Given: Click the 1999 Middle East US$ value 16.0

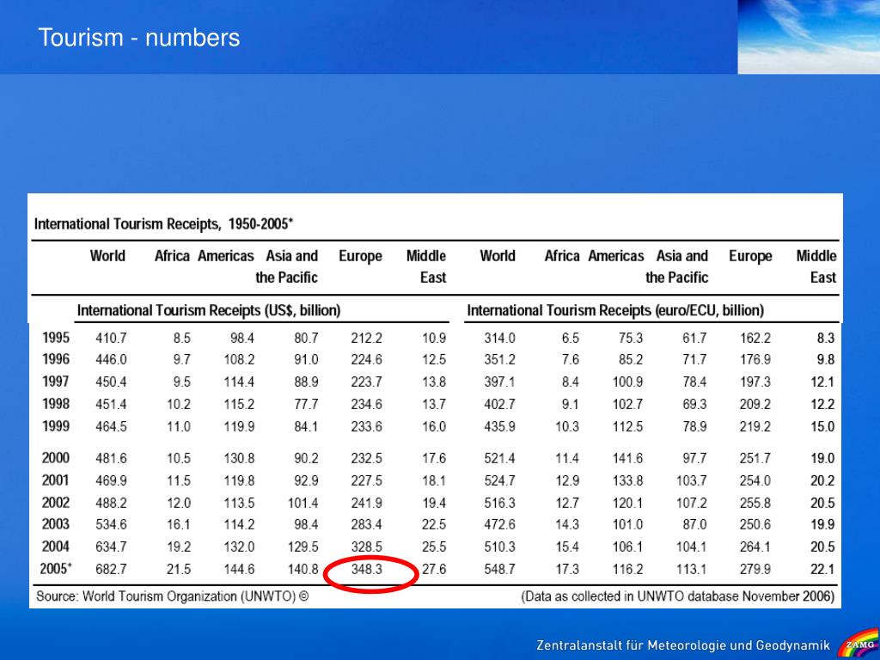Looking at the screenshot, I should [x=434, y=426].
